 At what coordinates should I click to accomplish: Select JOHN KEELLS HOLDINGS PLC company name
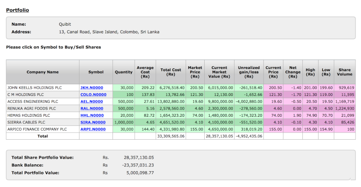[34, 88]
